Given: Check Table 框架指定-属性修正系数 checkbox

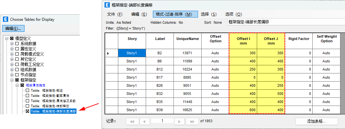Looking at the screenshot, I should click(x=27, y=101).
